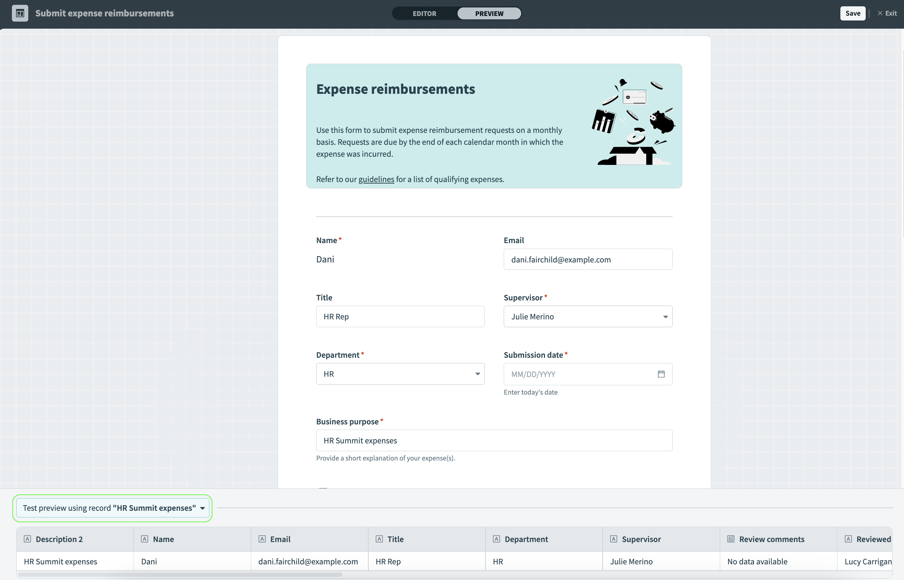The image size is (904, 580).
Task: Click the horizontal scrollbar under the record table
Action: 180,575
